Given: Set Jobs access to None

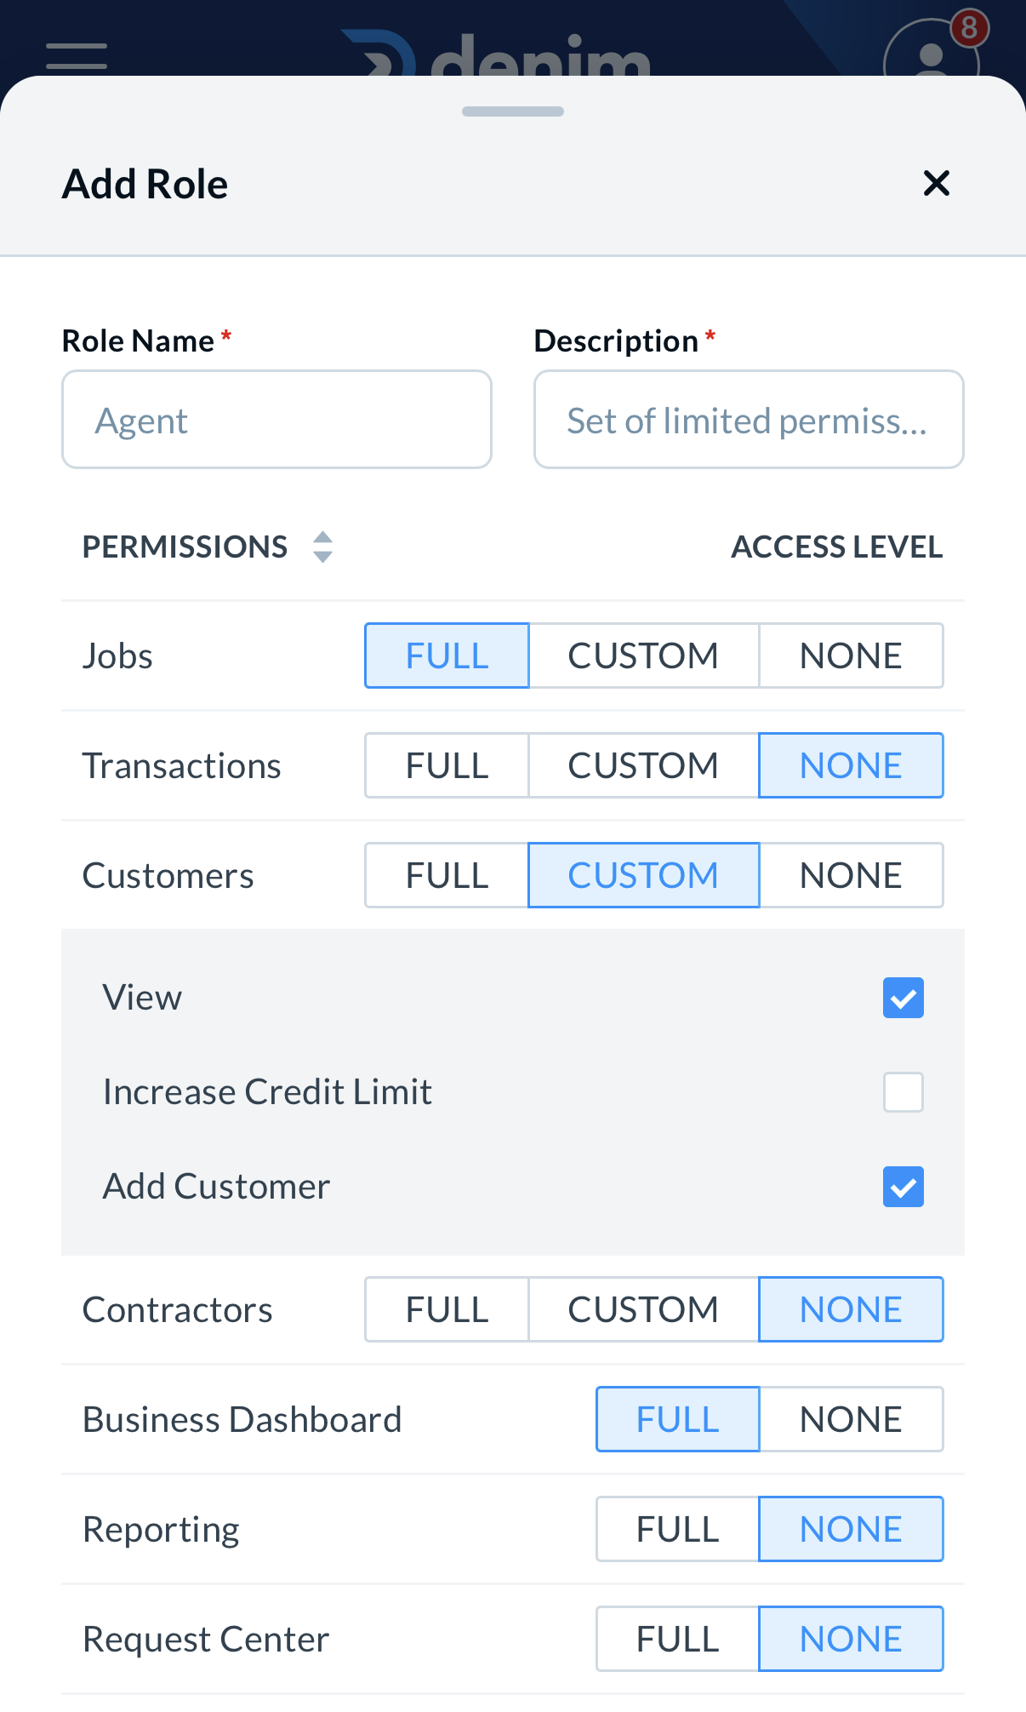Looking at the screenshot, I should click(x=851, y=656).
